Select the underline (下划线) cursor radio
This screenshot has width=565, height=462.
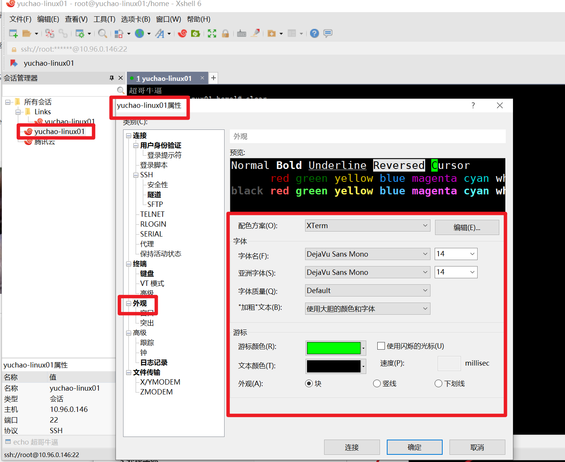pos(438,383)
